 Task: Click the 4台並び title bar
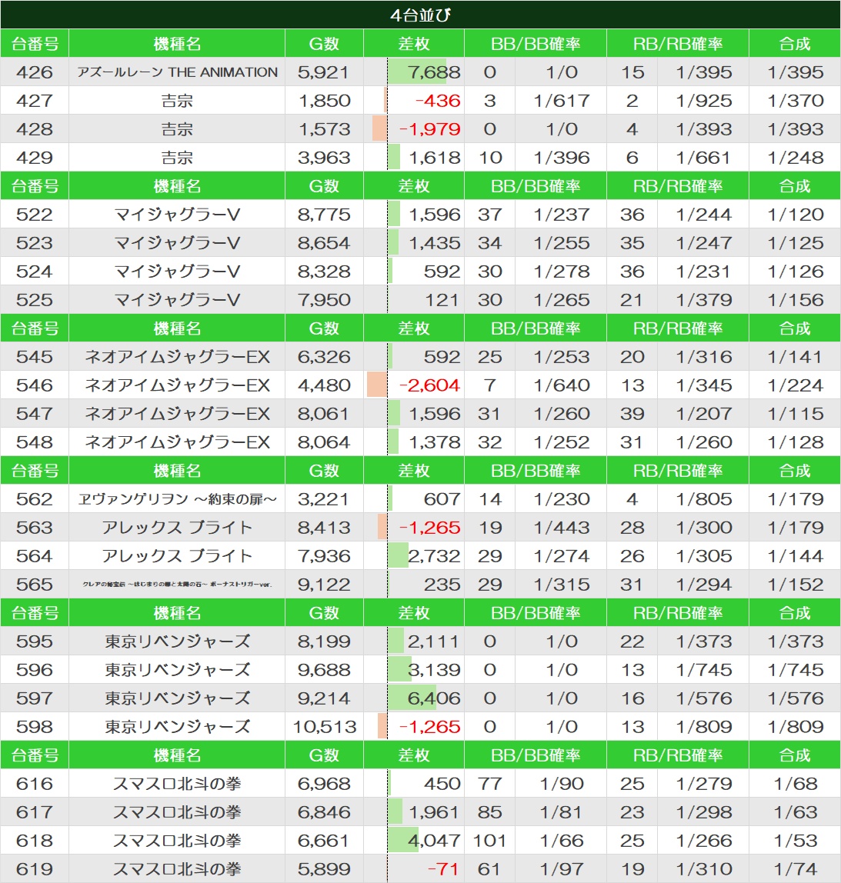(420, 15)
